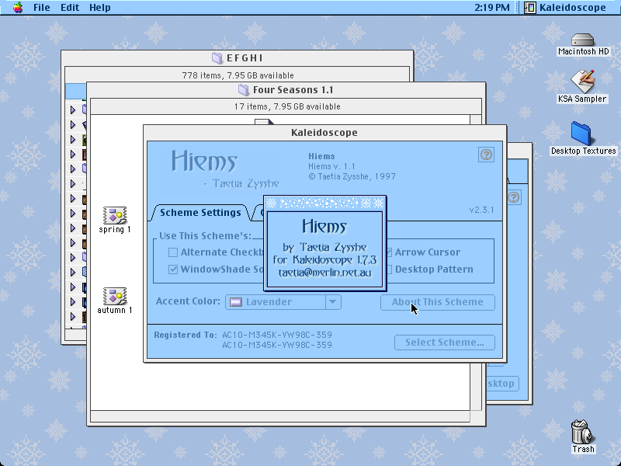The height and width of the screenshot is (466, 621).
Task: Click the v2.3.1 version label
Action: click(481, 210)
